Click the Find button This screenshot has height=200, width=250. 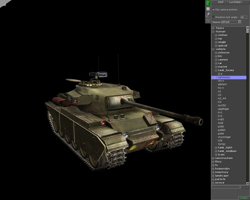click(244, 187)
